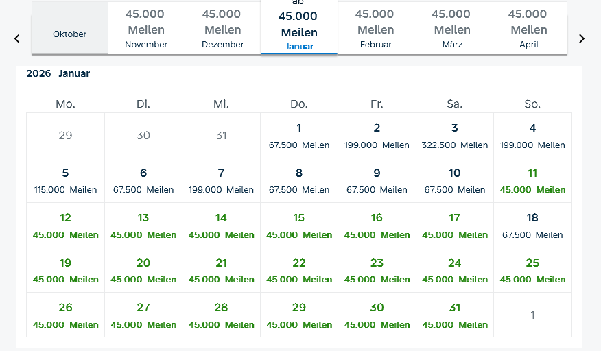Choose January 3 costing 322.500 Meilen
This screenshot has height=351, width=601.
pyautogui.click(x=455, y=136)
